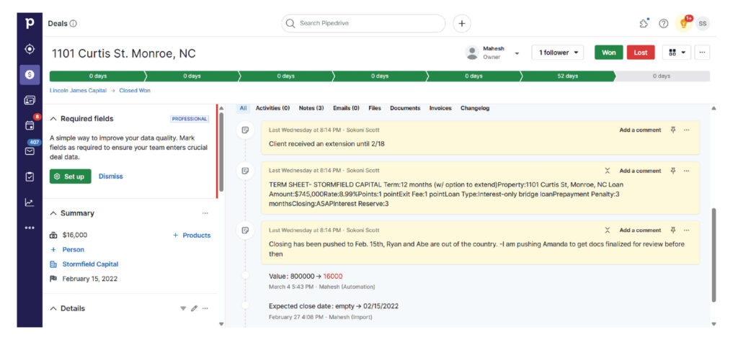The width and height of the screenshot is (738, 340).
Task: Open Leads target icon in sidebar
Action: (29, 49)
